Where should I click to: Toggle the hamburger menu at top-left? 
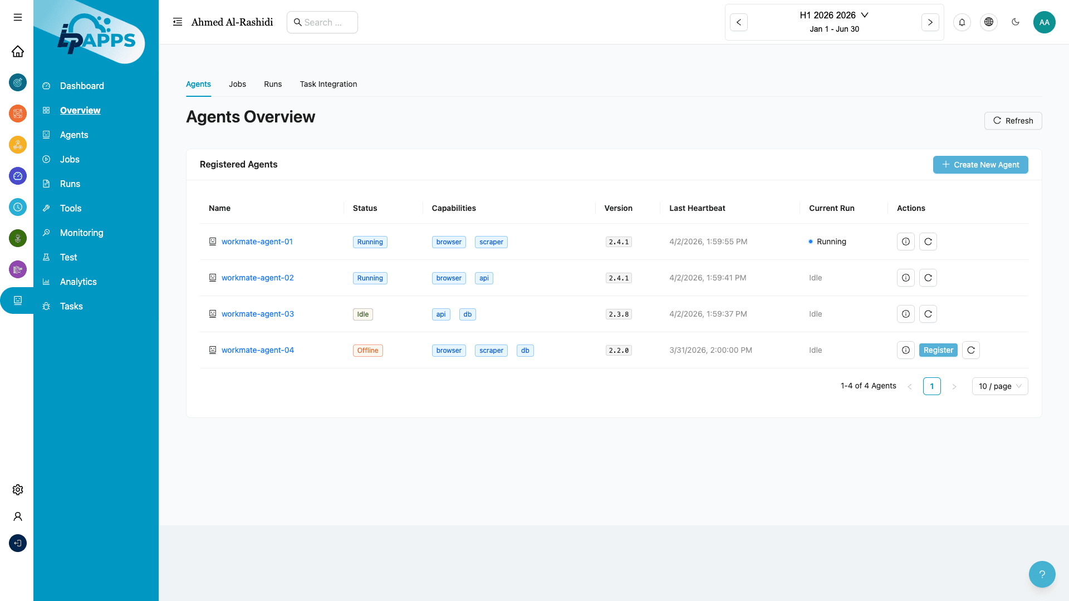tap(18, 17)
